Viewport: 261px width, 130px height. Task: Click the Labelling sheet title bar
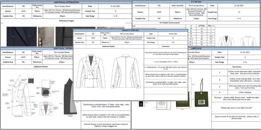click(x=224, y=49)
